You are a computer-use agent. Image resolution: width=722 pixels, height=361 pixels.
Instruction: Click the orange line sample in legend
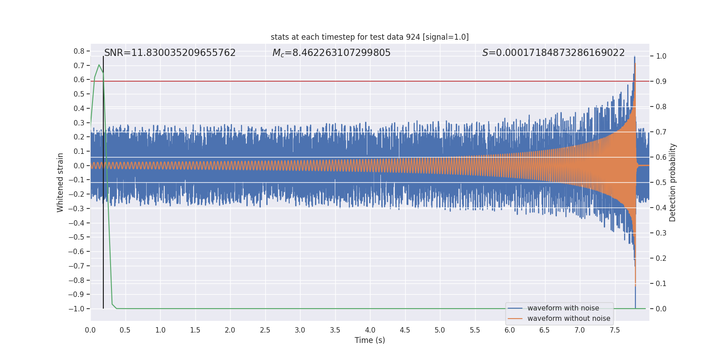click(x=515, y=319)
